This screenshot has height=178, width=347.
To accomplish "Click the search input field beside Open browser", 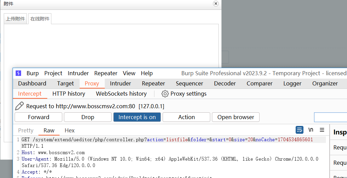I will pos(330,117).
